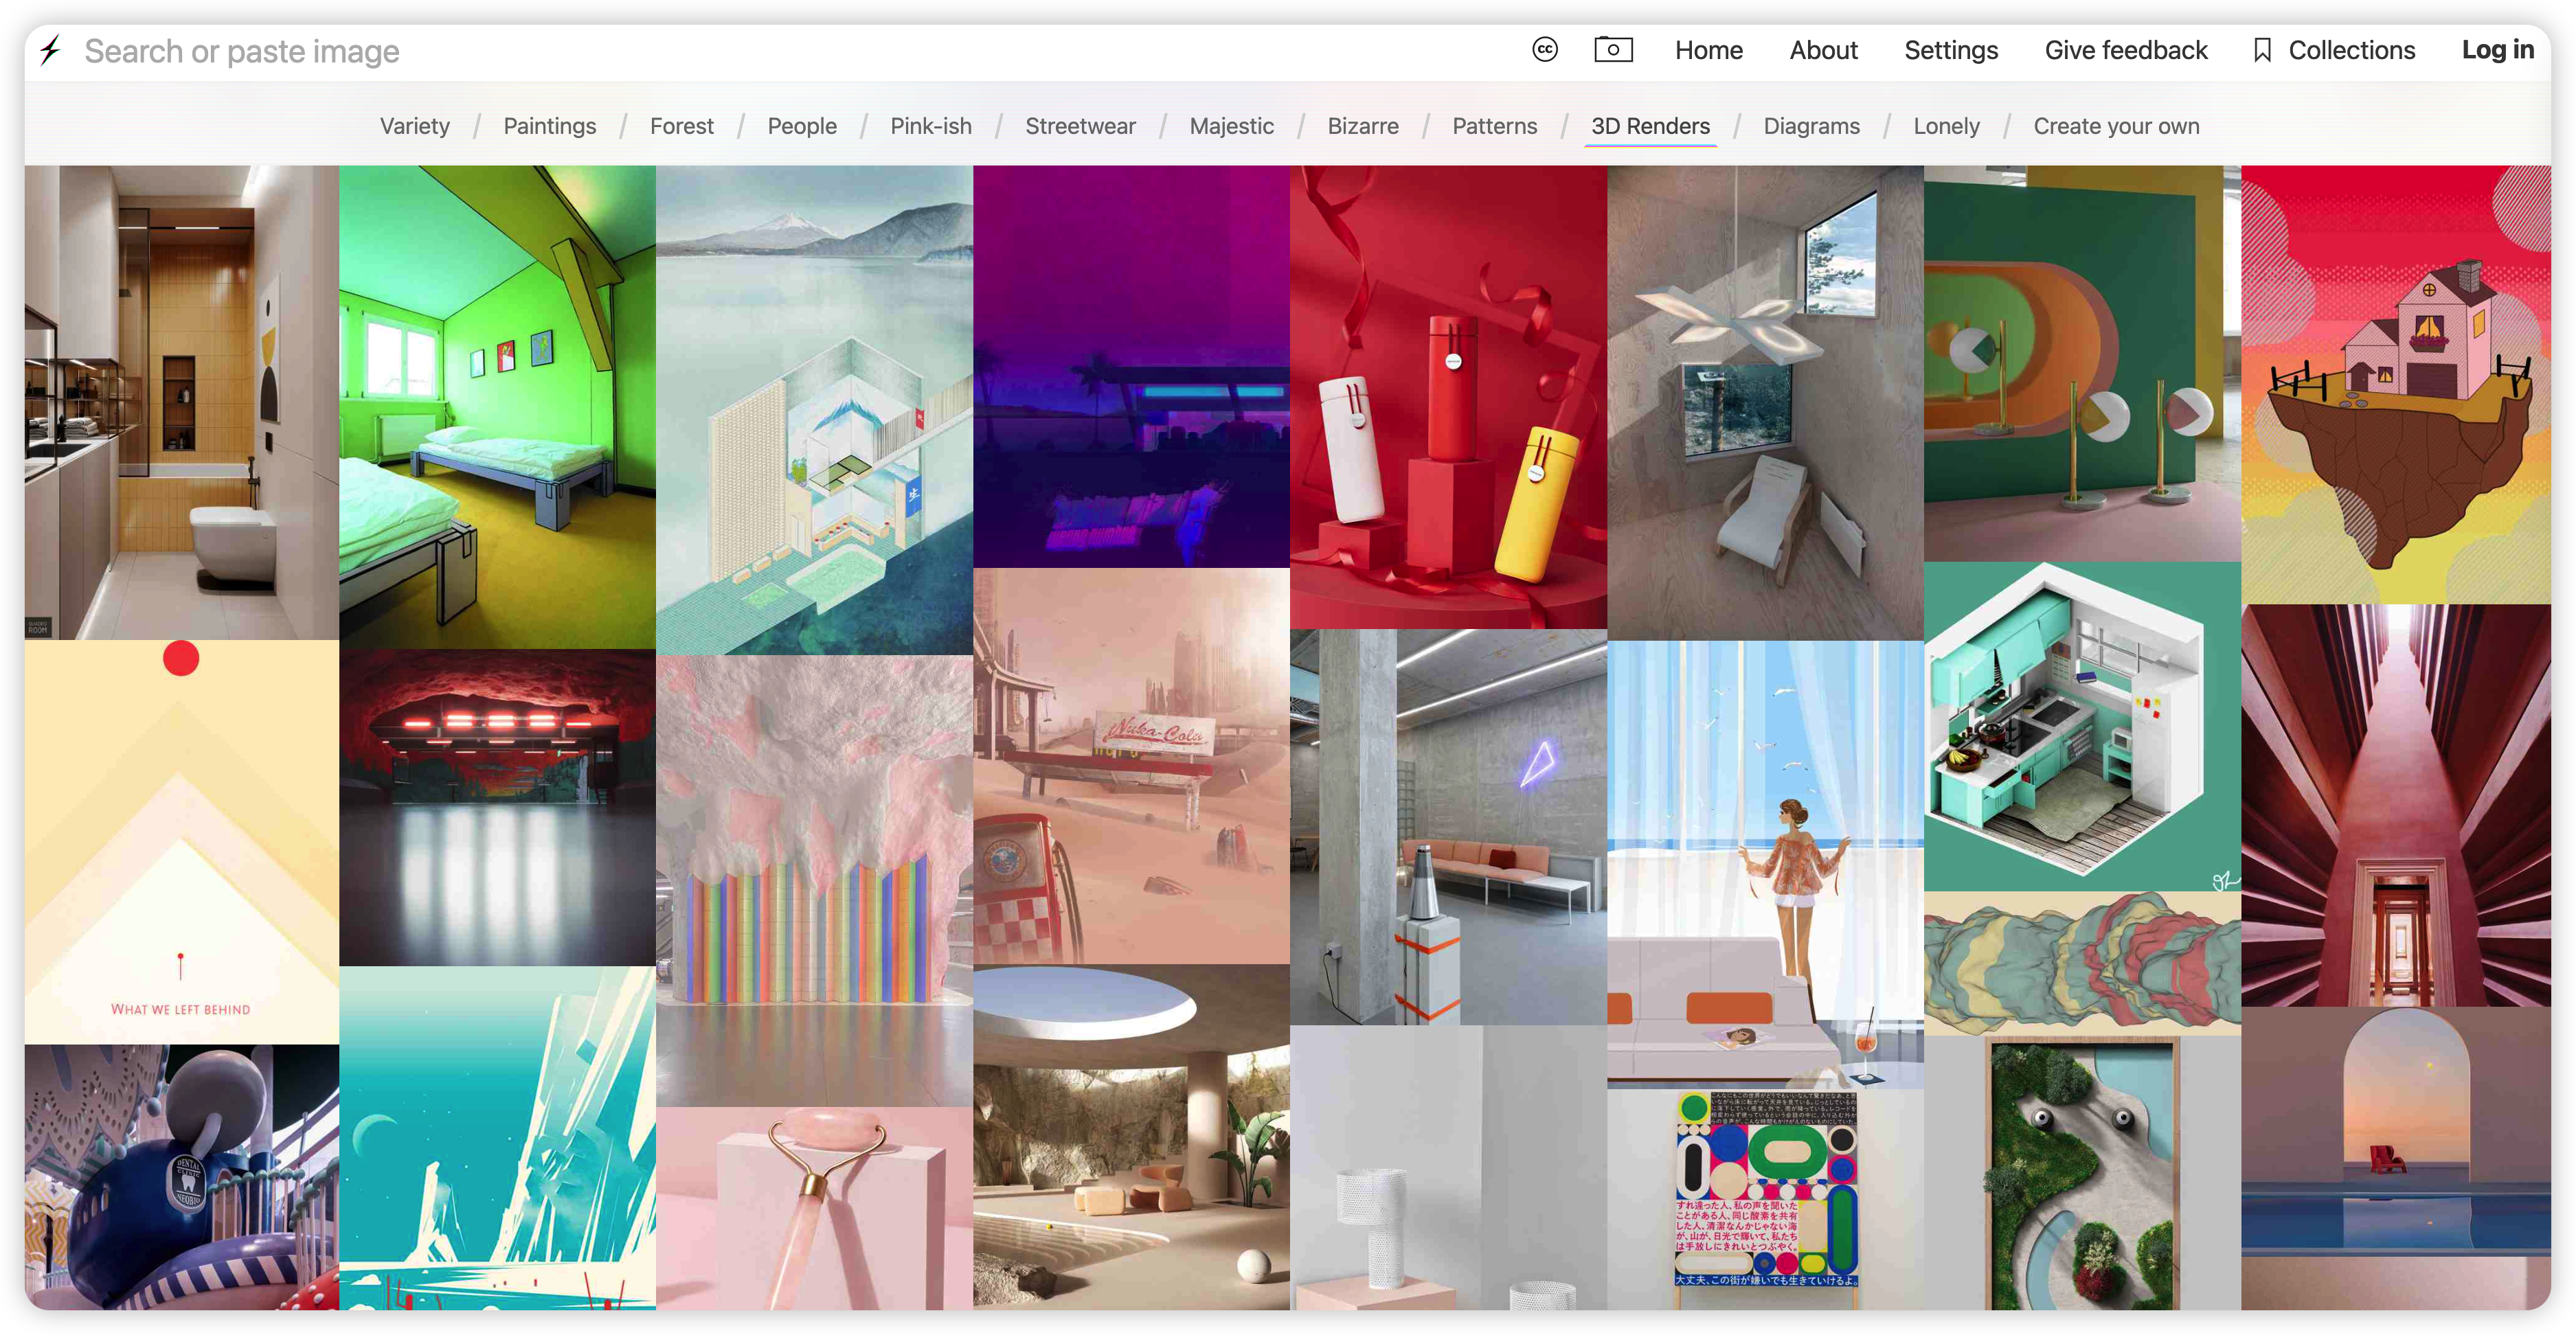The height and width of the screenshot is (1335, 2576).
Task: Open the About page
Action: point(1823,50)
